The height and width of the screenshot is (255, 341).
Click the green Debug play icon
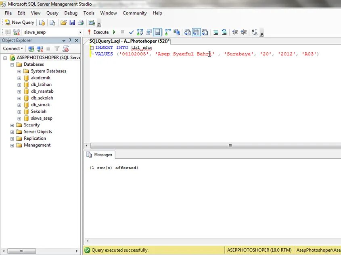[x=114, y=32]
